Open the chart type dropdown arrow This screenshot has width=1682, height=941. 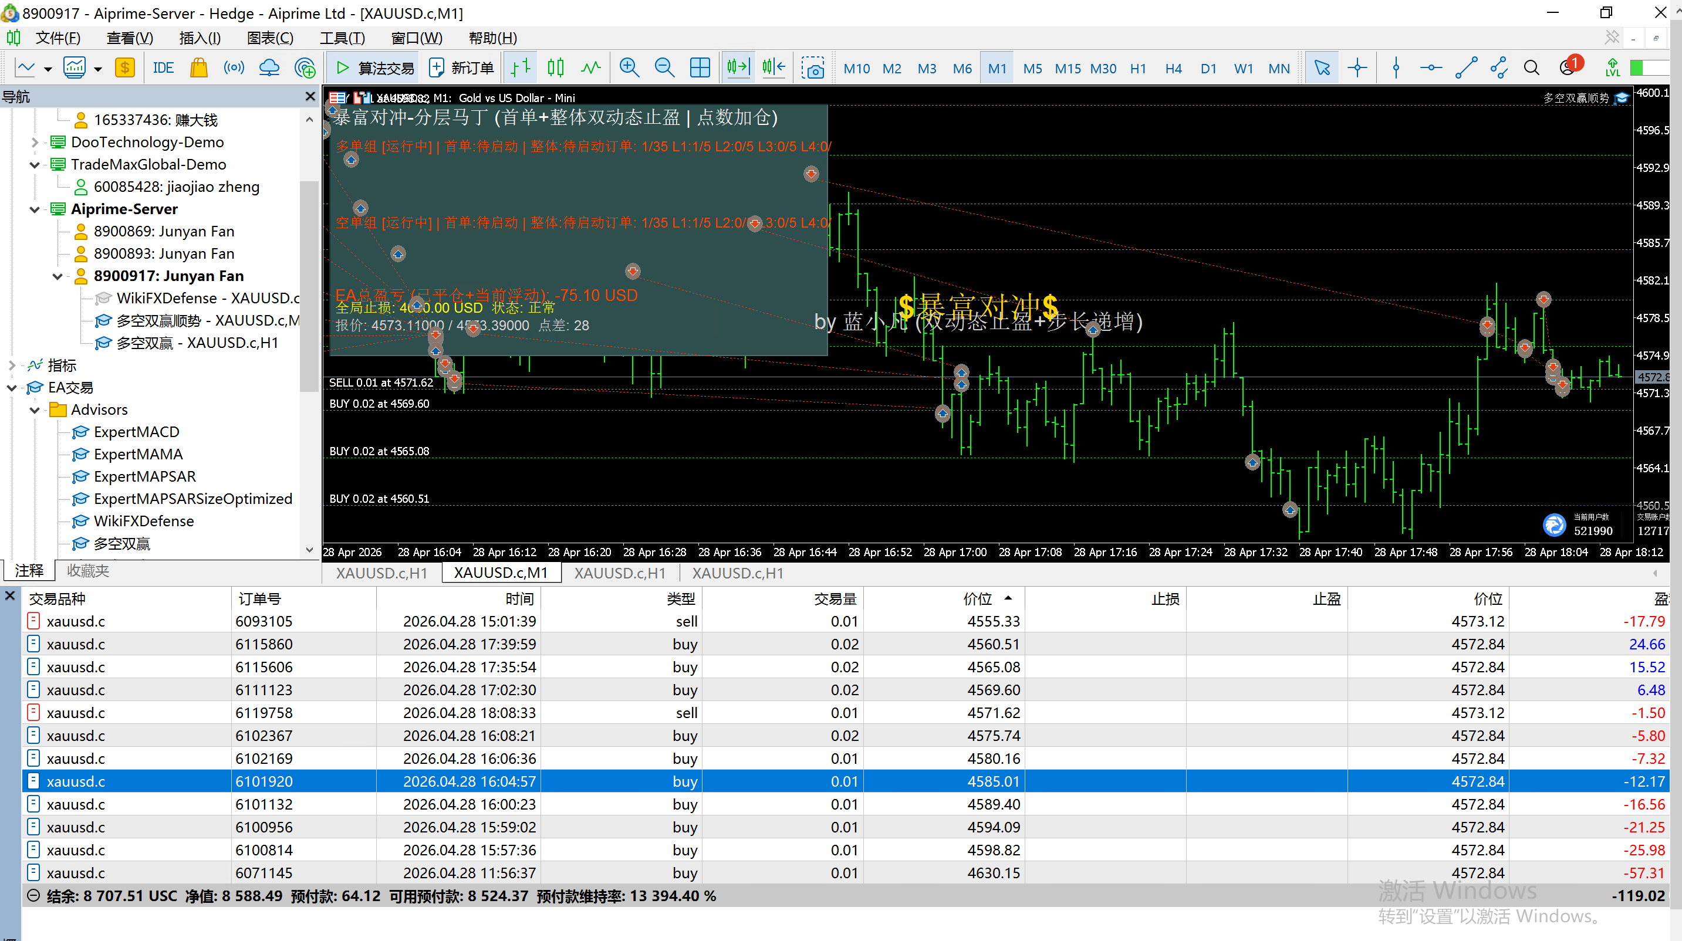48,69
